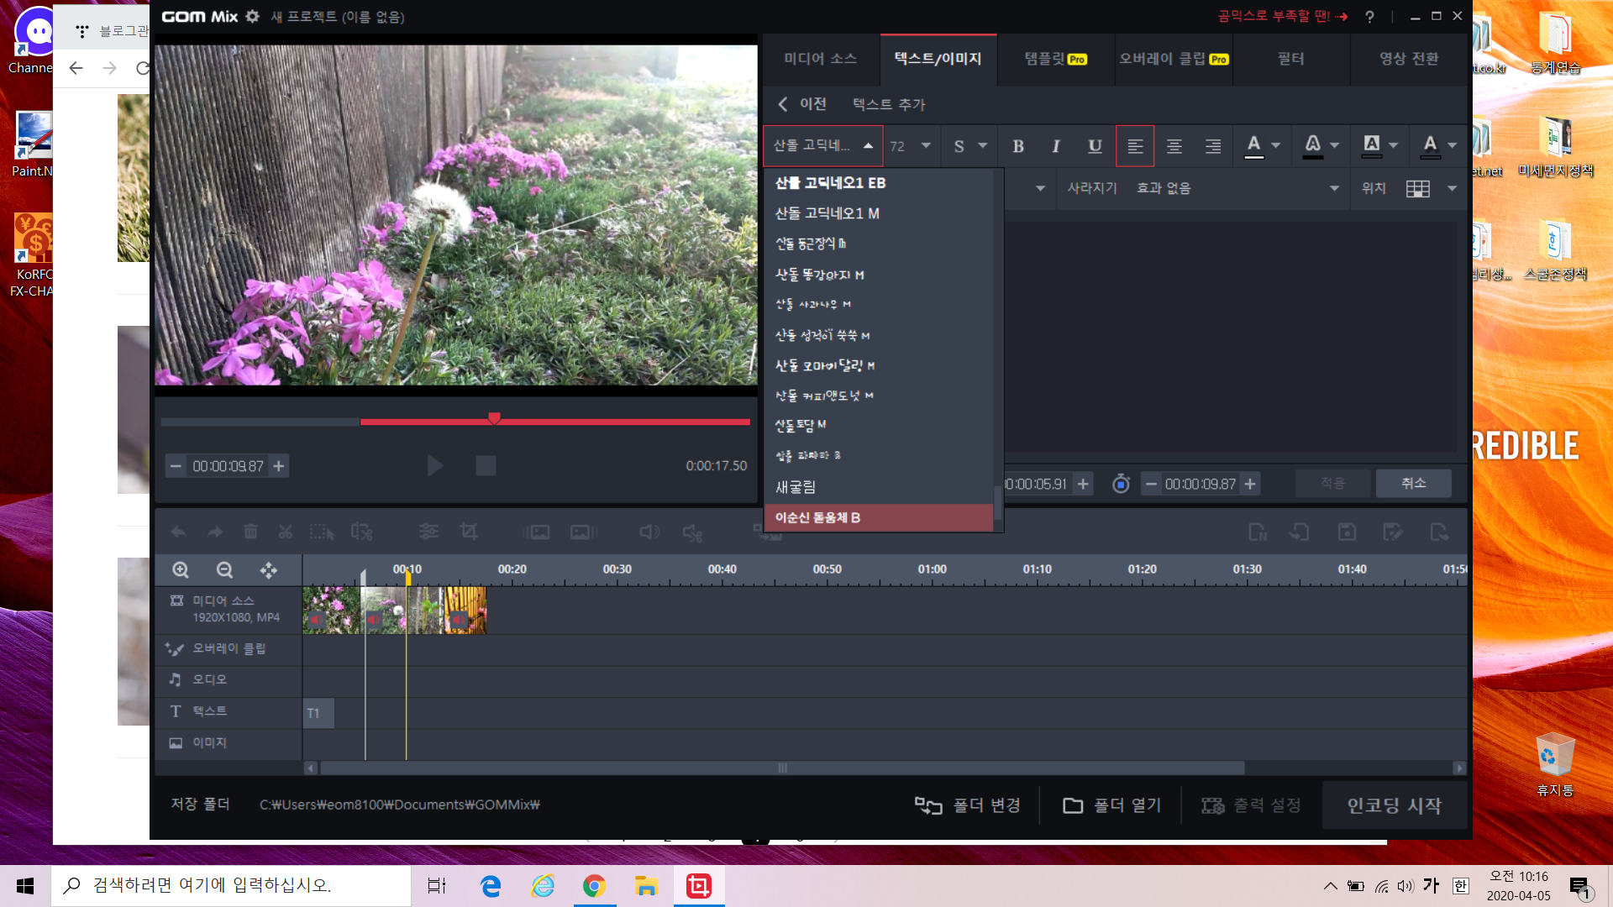Screen dimensions: 1613x907
Task: Open GOM Mix settings gear
Action: coord(252,16)
